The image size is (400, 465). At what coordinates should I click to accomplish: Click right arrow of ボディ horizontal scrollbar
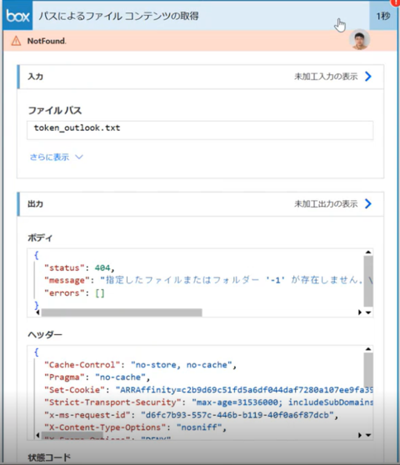click(x=360, y=312)
